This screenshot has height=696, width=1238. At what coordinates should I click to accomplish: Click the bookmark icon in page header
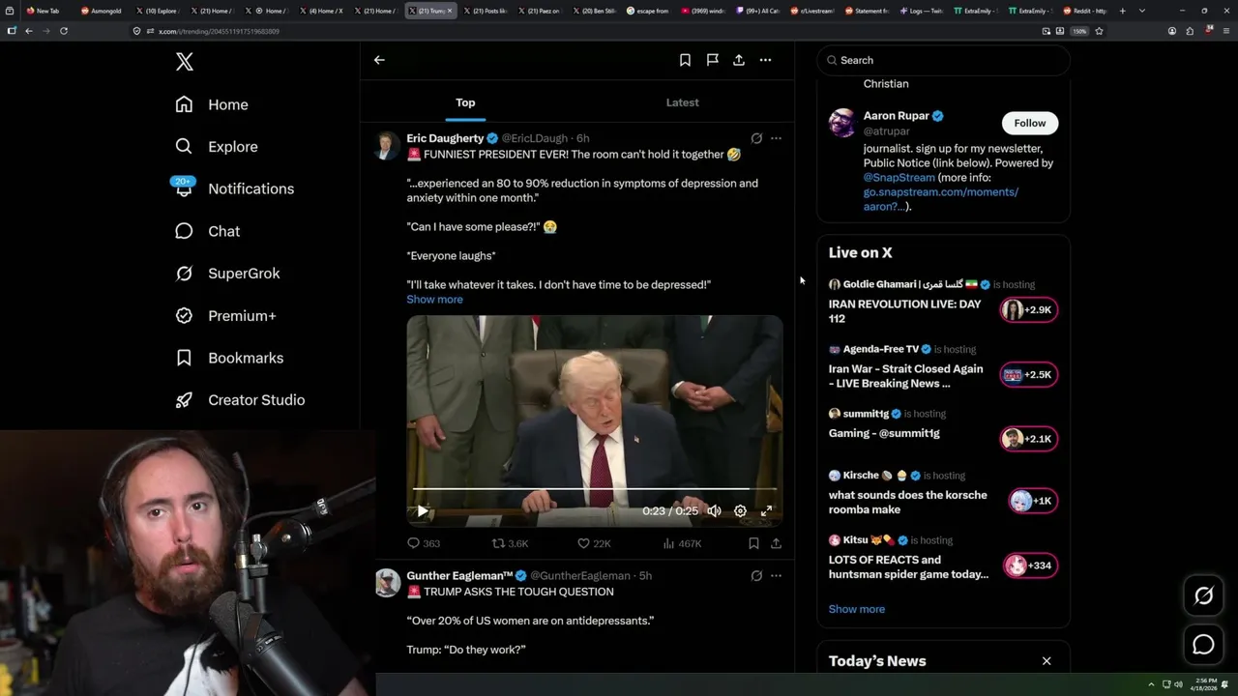pyautogui.click(x=685, y=60)
